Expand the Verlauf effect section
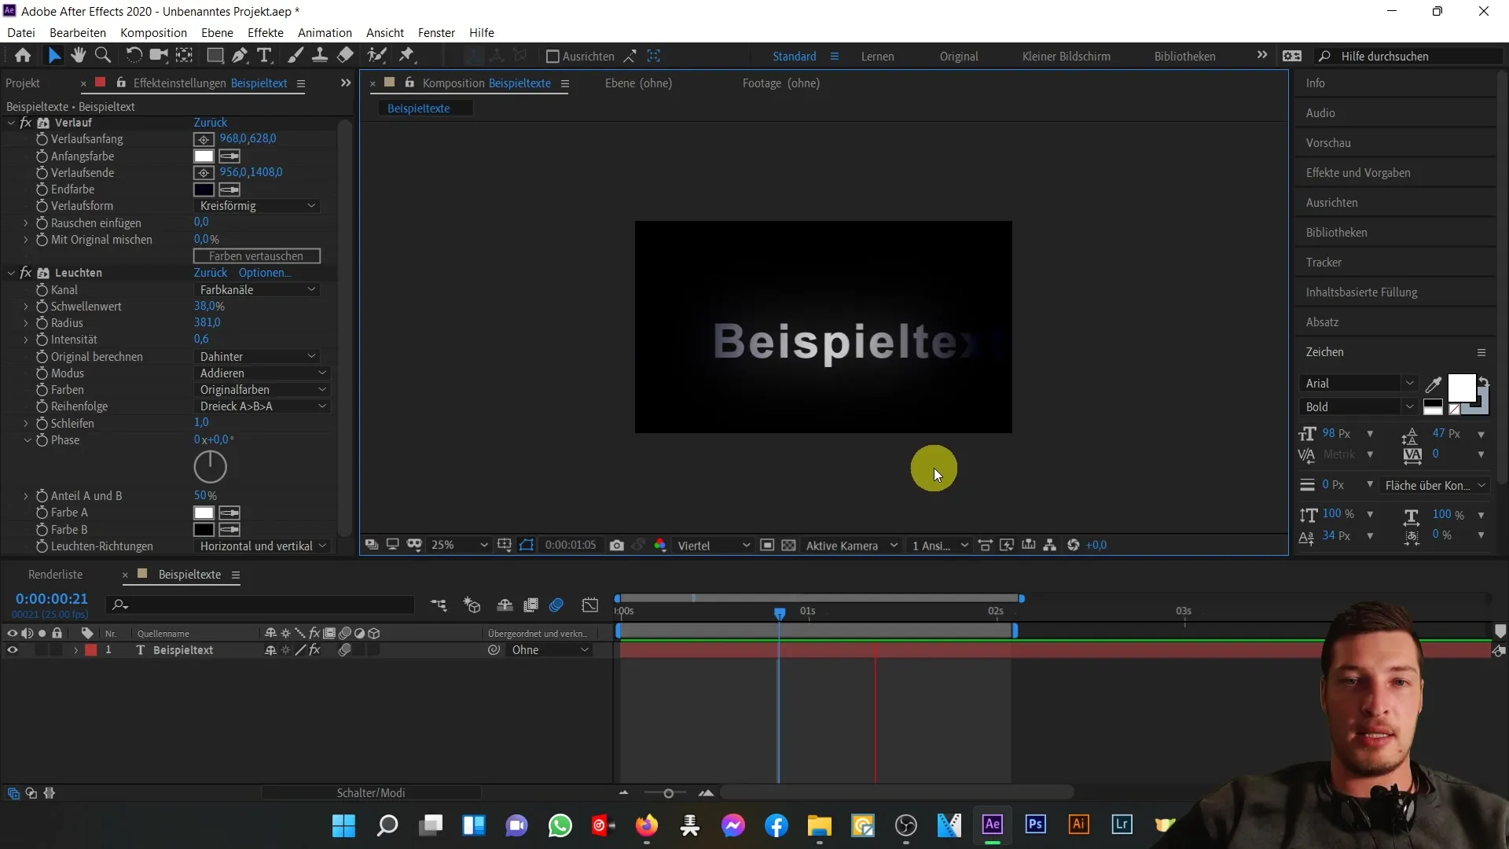This screenshot has width=1509, height=849. tap(10, 121)
